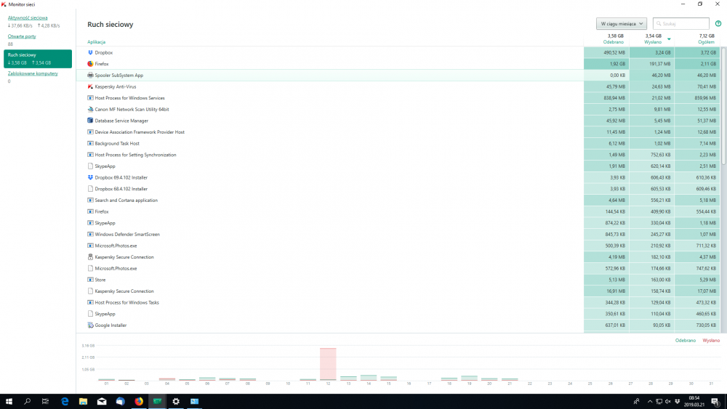Image resolution: width=727 pixels, height=409 pixels.
Task: Open help with the green question mark icon
Action: click(x=718, y=24)
